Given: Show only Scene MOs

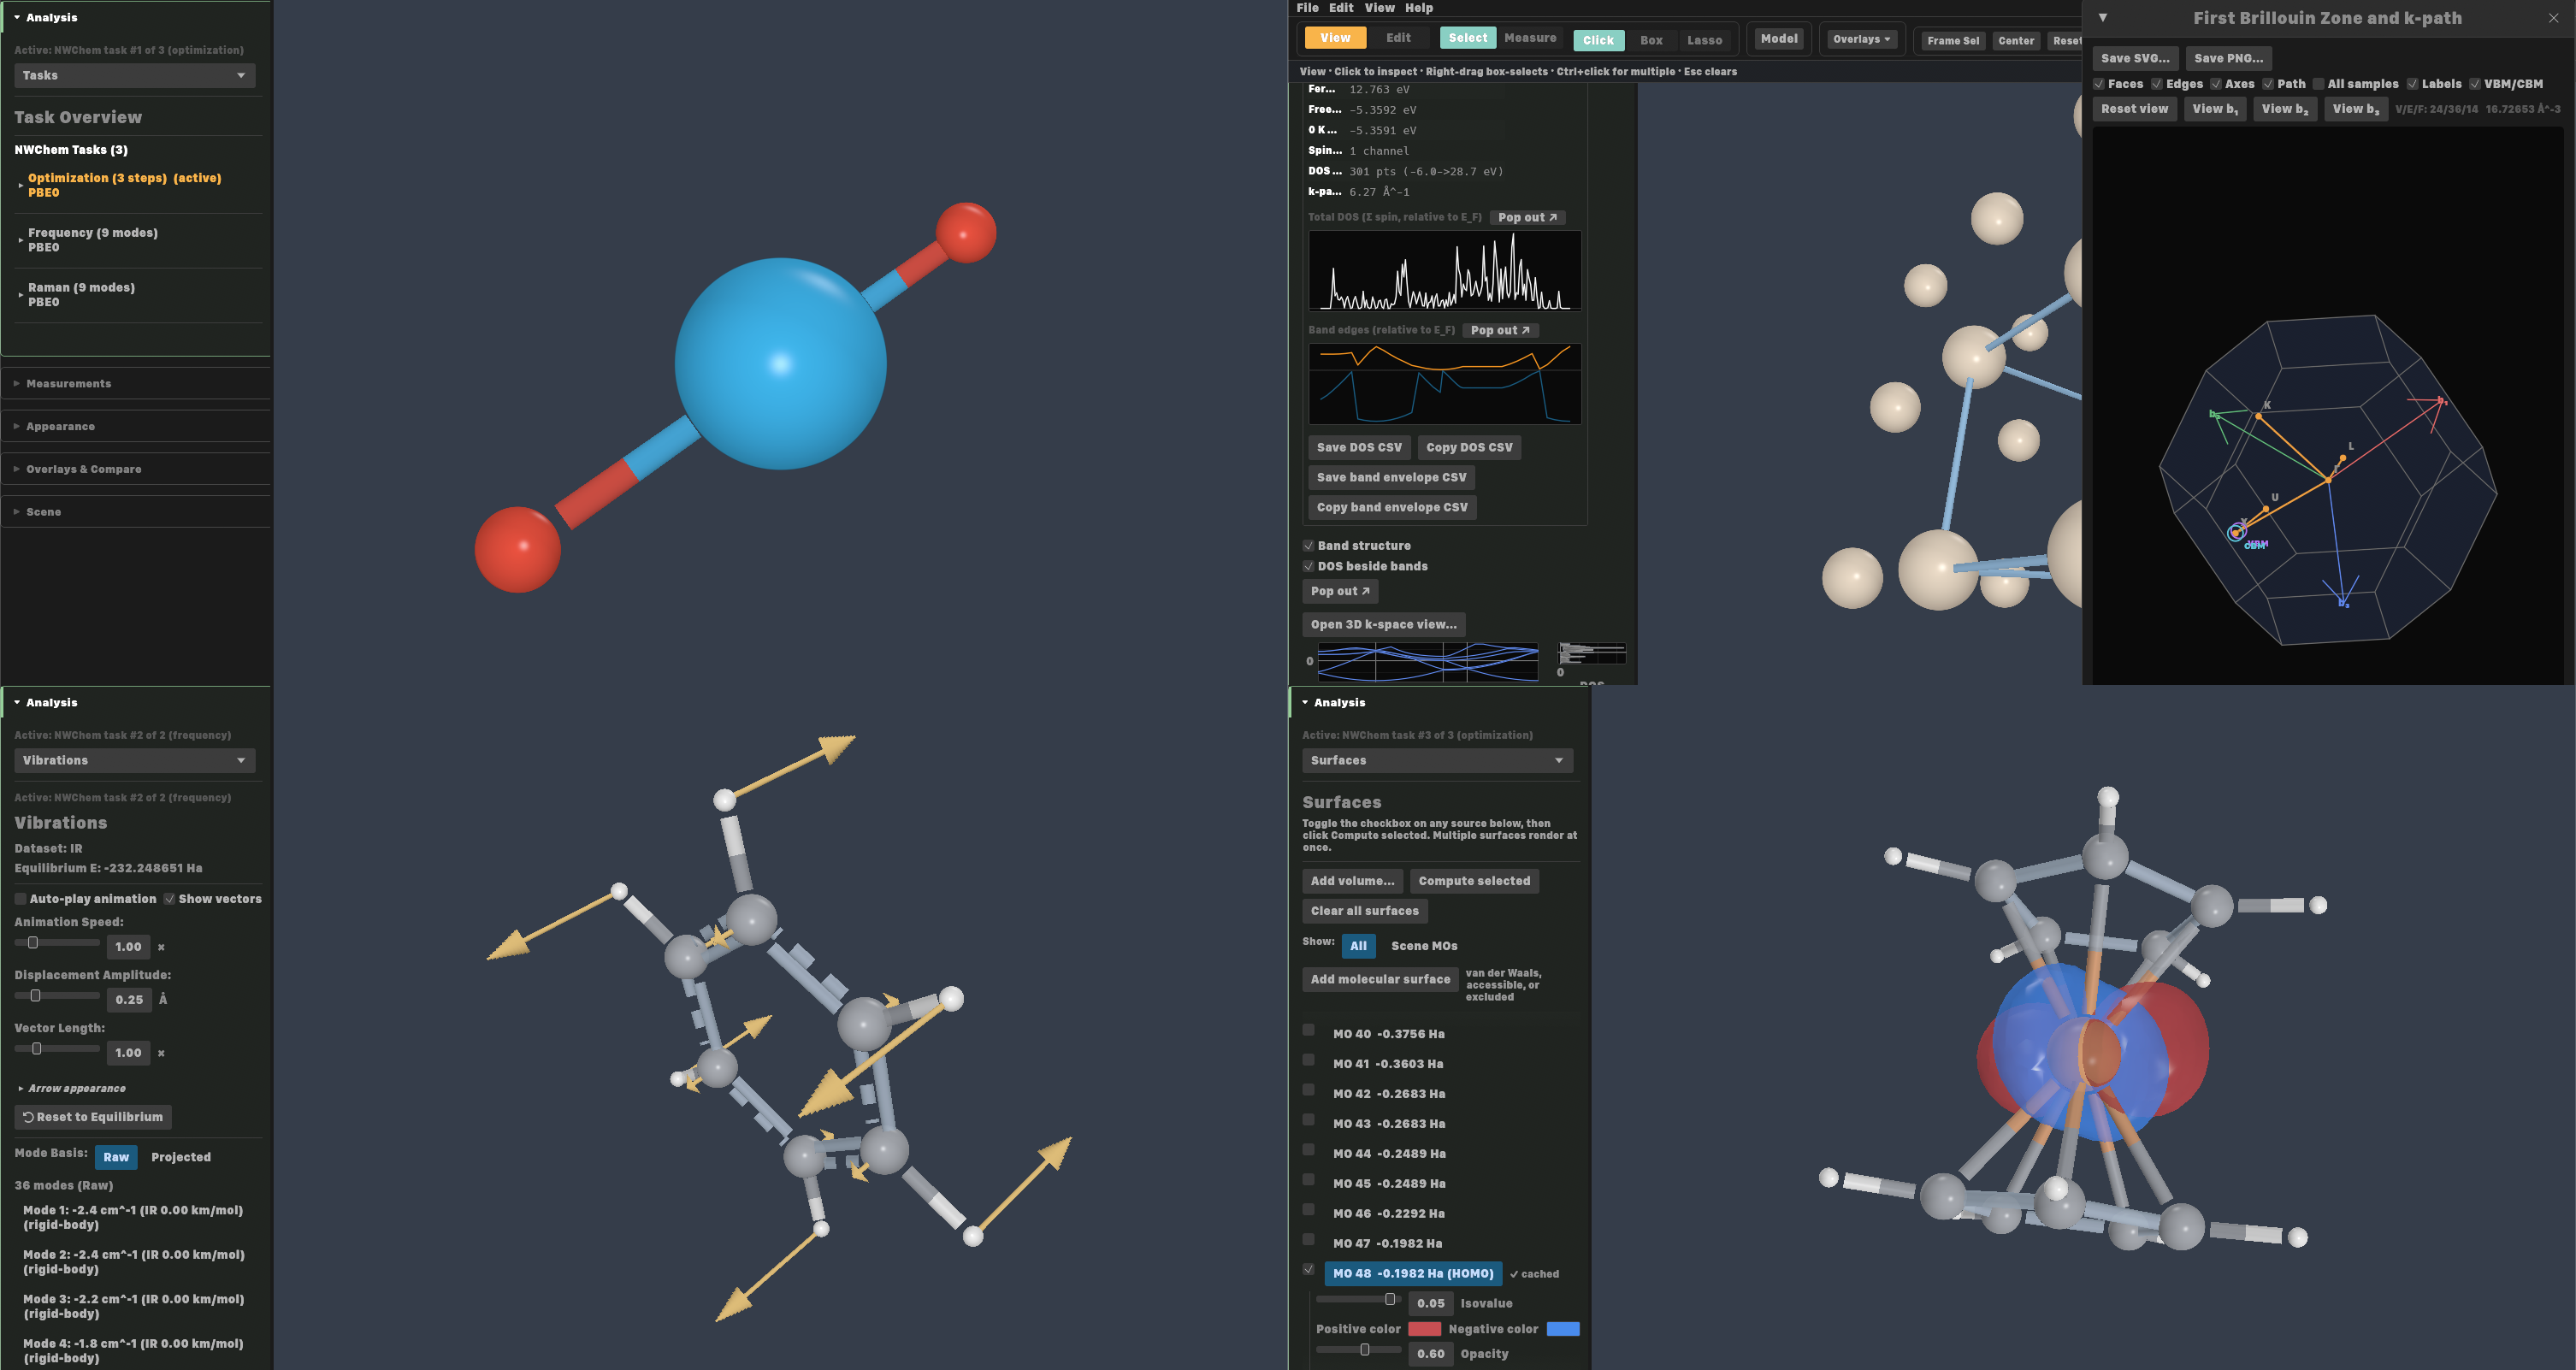Looking at the screenshot, I should pos(1424,946).
